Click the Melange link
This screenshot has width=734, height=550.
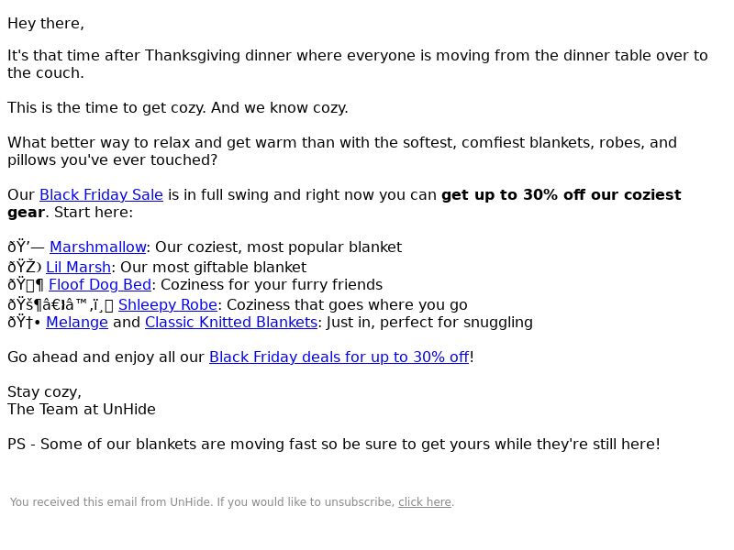tap(76, 323)
